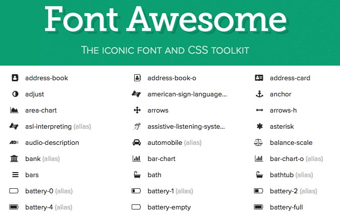Viewport: 340px width, 214px height.
Task: Click the bank building icon
Action: click(x=14, y=158)
